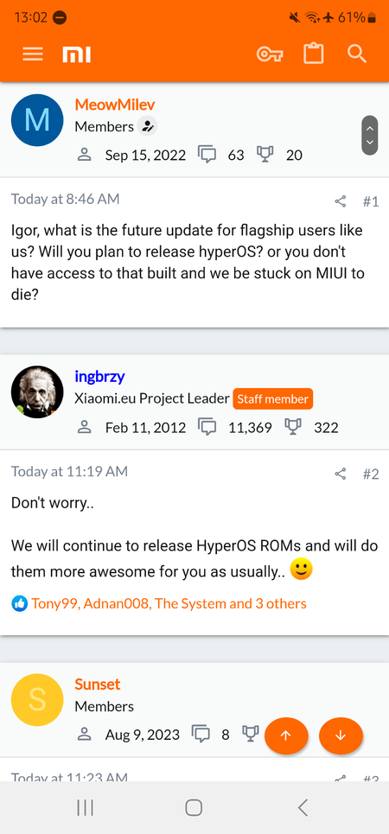Viewport: 389px width, 834px height.
Task: Tap thread starter badge next to MeowMilev's Members title
Action: [x=148, y=126]
